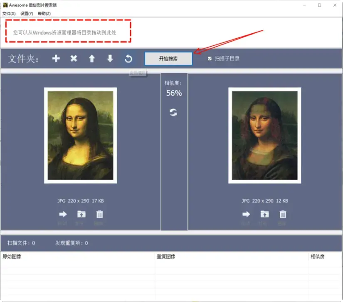Click the dashed drag-and-drop folder area
The width and height of the screenshot is (343, 302).
point(68,32)
